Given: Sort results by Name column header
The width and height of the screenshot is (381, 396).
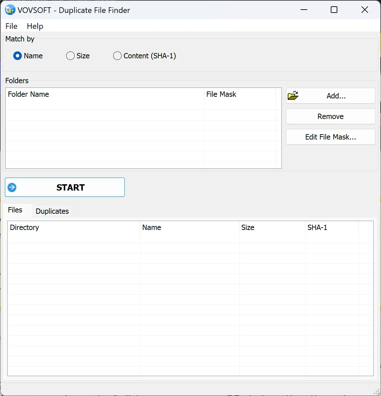Looking at the screenshot, I should click(x=190, y=227).
